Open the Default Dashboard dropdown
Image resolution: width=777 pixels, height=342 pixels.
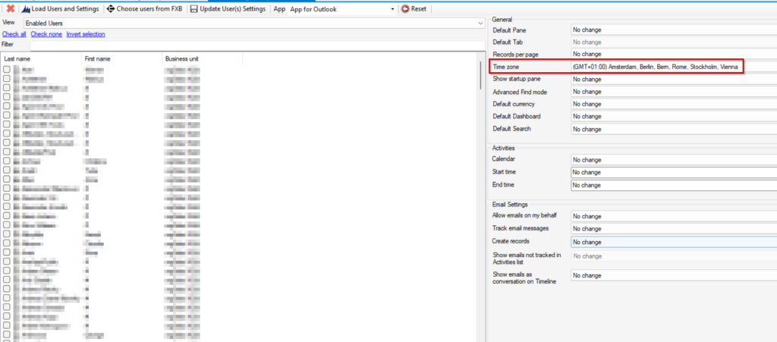(x=674, y=117)
